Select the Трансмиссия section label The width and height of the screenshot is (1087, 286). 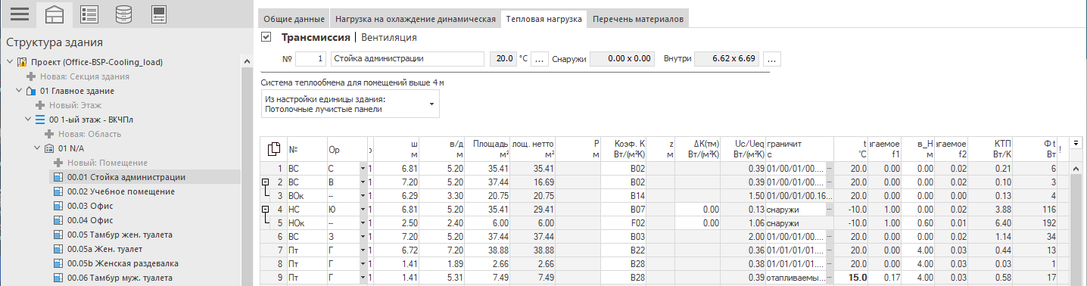(316, 37)
